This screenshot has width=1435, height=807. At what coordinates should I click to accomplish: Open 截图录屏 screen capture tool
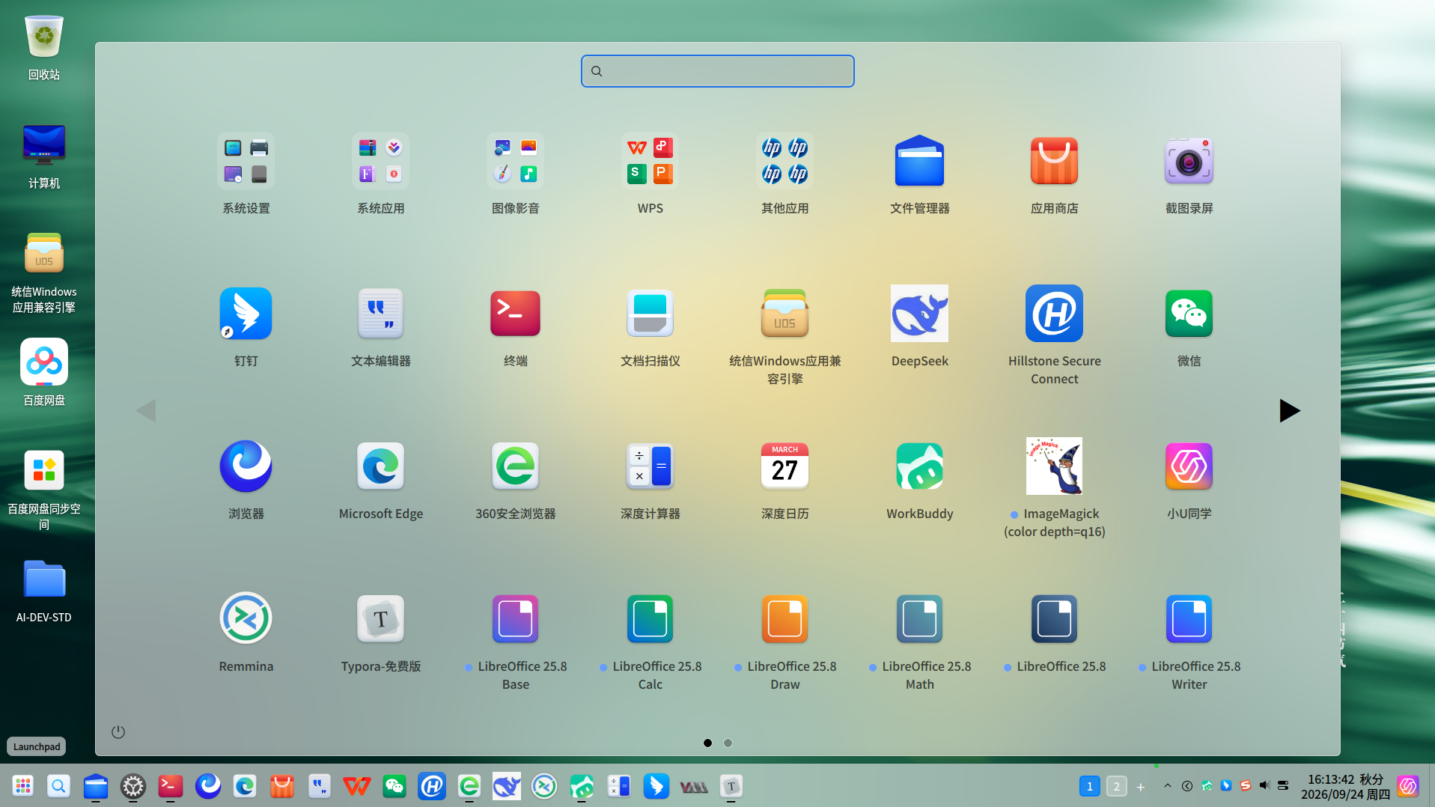tap(1189, 161)
